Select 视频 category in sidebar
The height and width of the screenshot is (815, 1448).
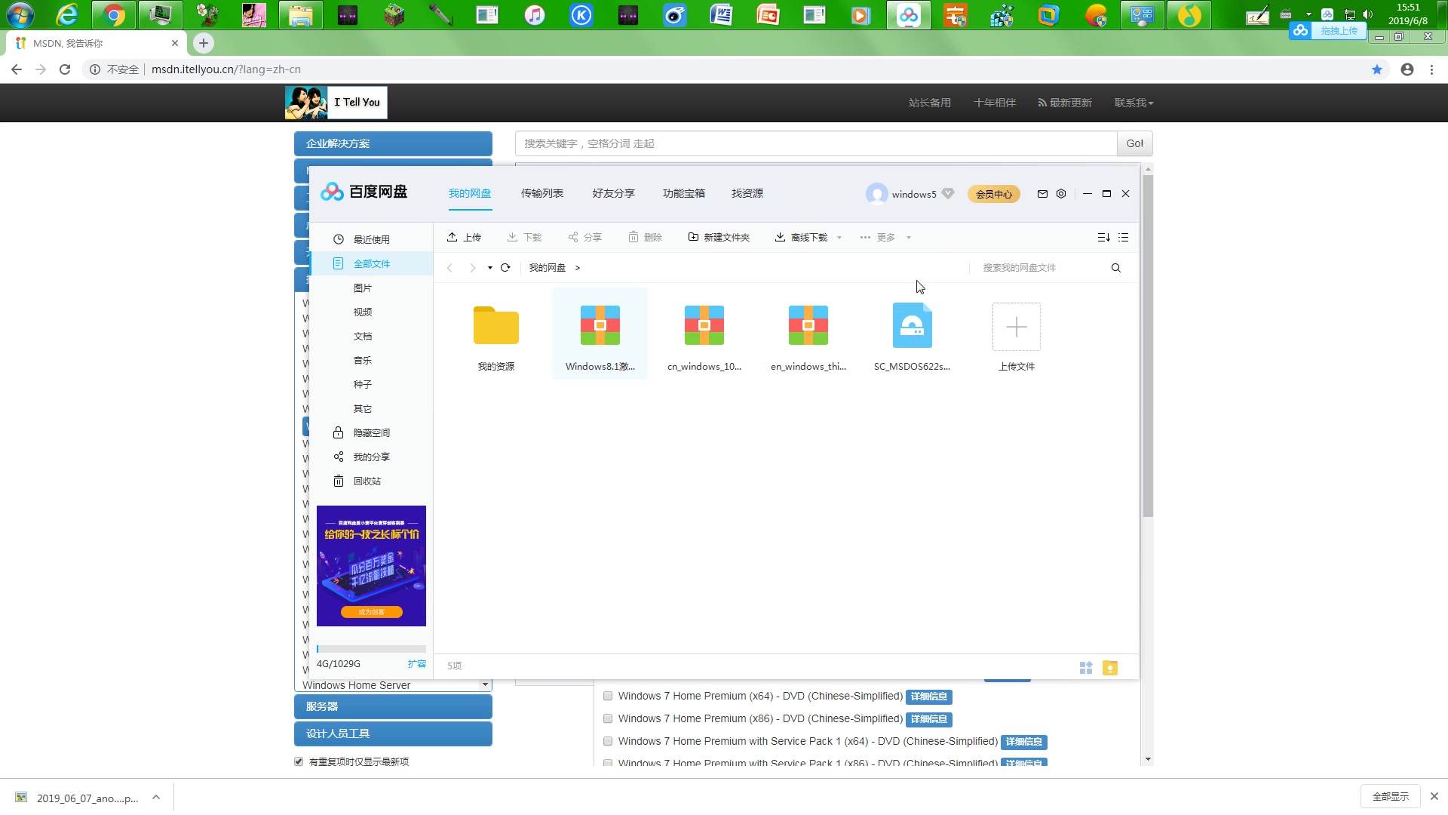point(371,312)
